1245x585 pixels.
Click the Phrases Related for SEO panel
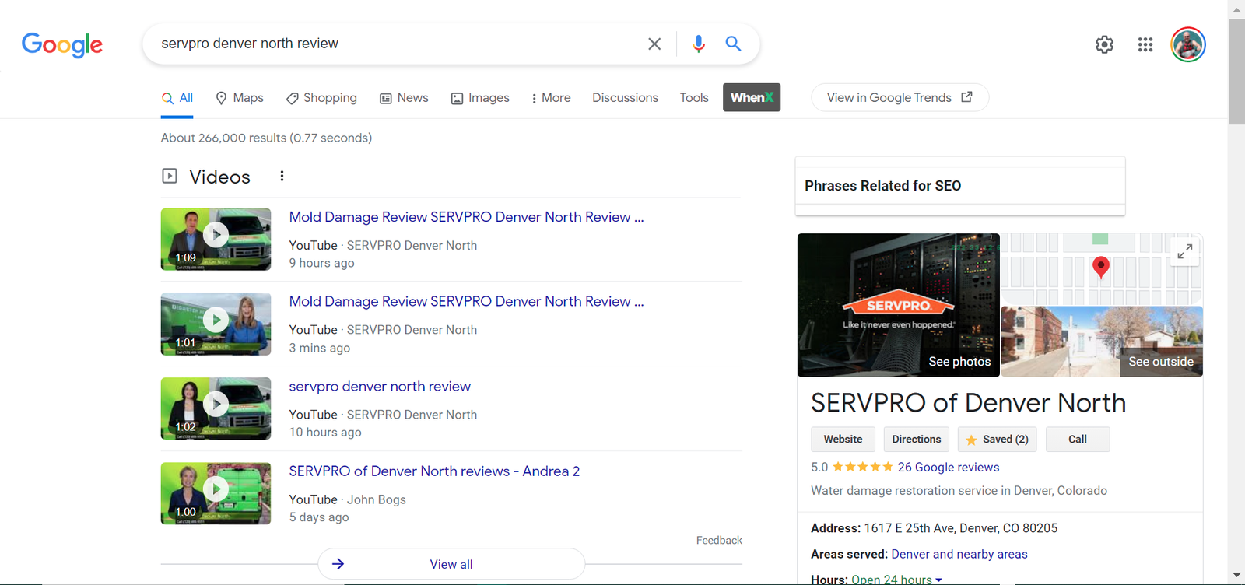coord(960,186)
